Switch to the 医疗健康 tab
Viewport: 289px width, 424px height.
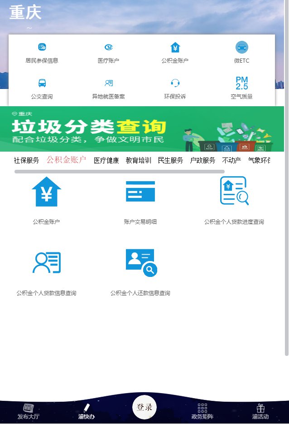(x=106, y=160)
